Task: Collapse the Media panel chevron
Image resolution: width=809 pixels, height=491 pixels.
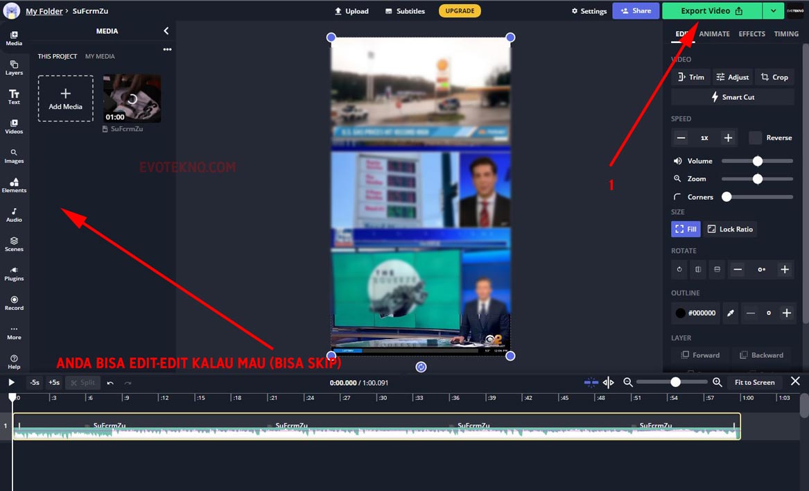Action: click(166, 31)
